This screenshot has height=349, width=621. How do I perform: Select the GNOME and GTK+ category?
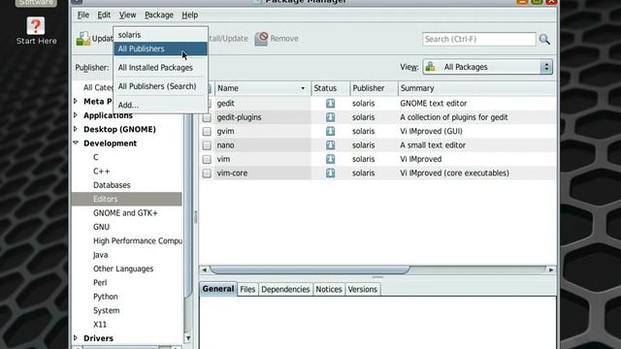[x=125, y=213]
